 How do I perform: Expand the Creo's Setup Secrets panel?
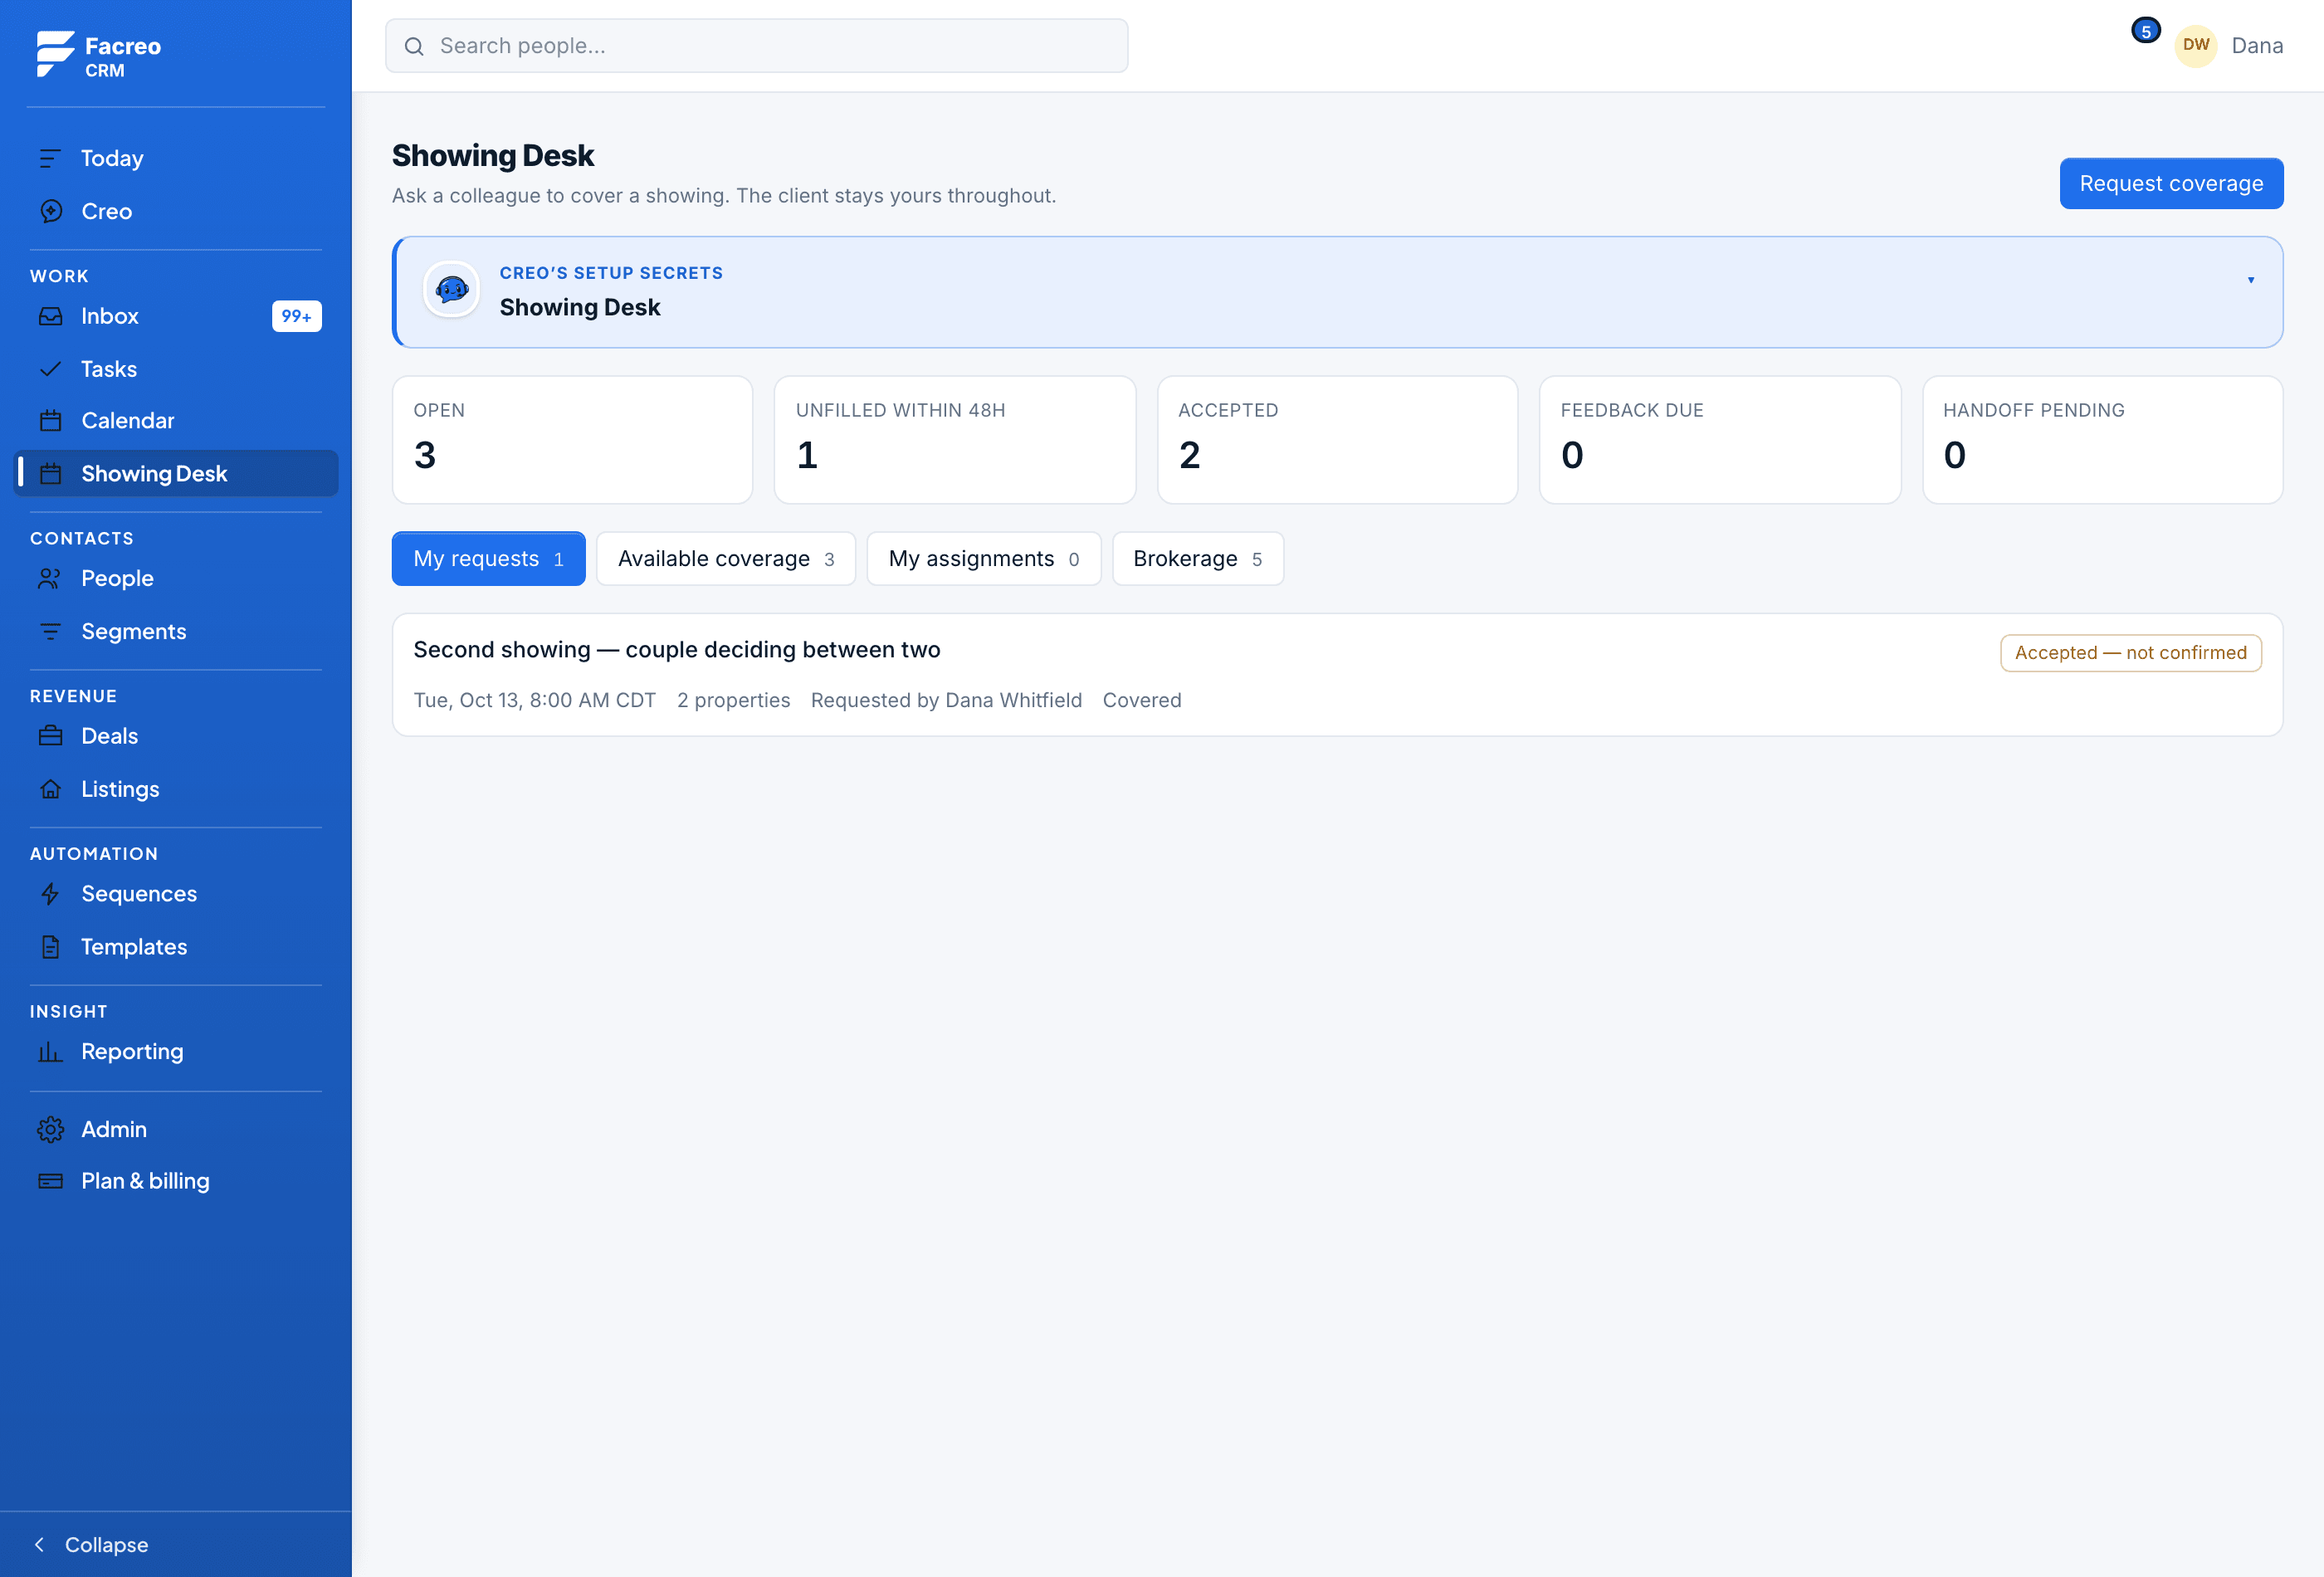2251,280
